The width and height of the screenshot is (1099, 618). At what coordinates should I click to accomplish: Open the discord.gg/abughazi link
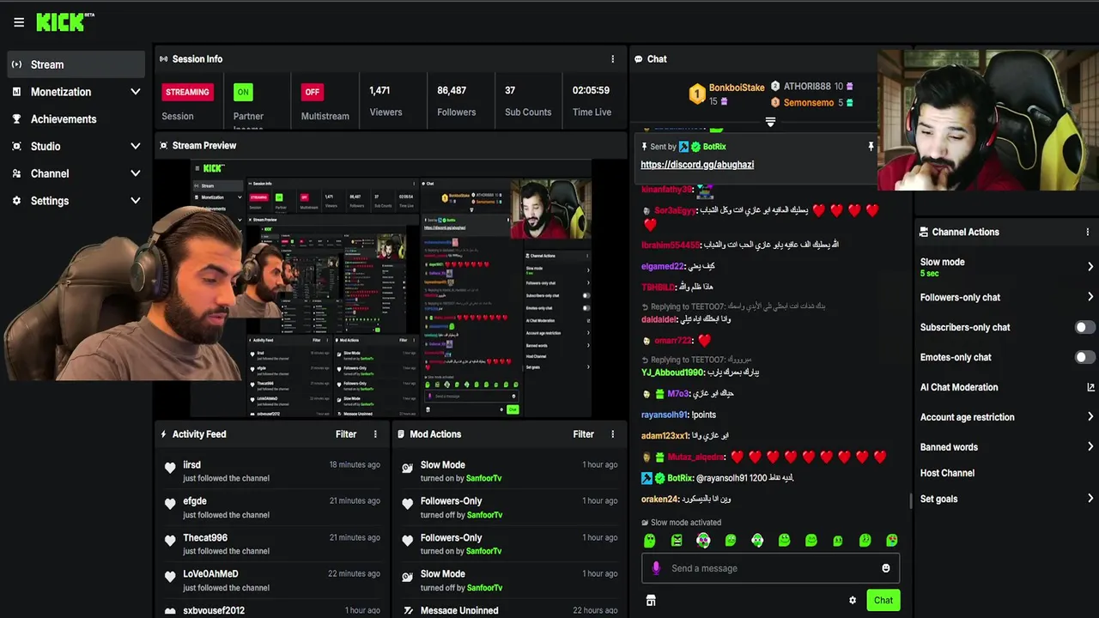[697, 165]
